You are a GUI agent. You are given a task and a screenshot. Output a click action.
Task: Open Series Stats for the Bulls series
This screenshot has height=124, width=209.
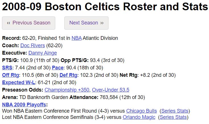[x=175, y=111]
